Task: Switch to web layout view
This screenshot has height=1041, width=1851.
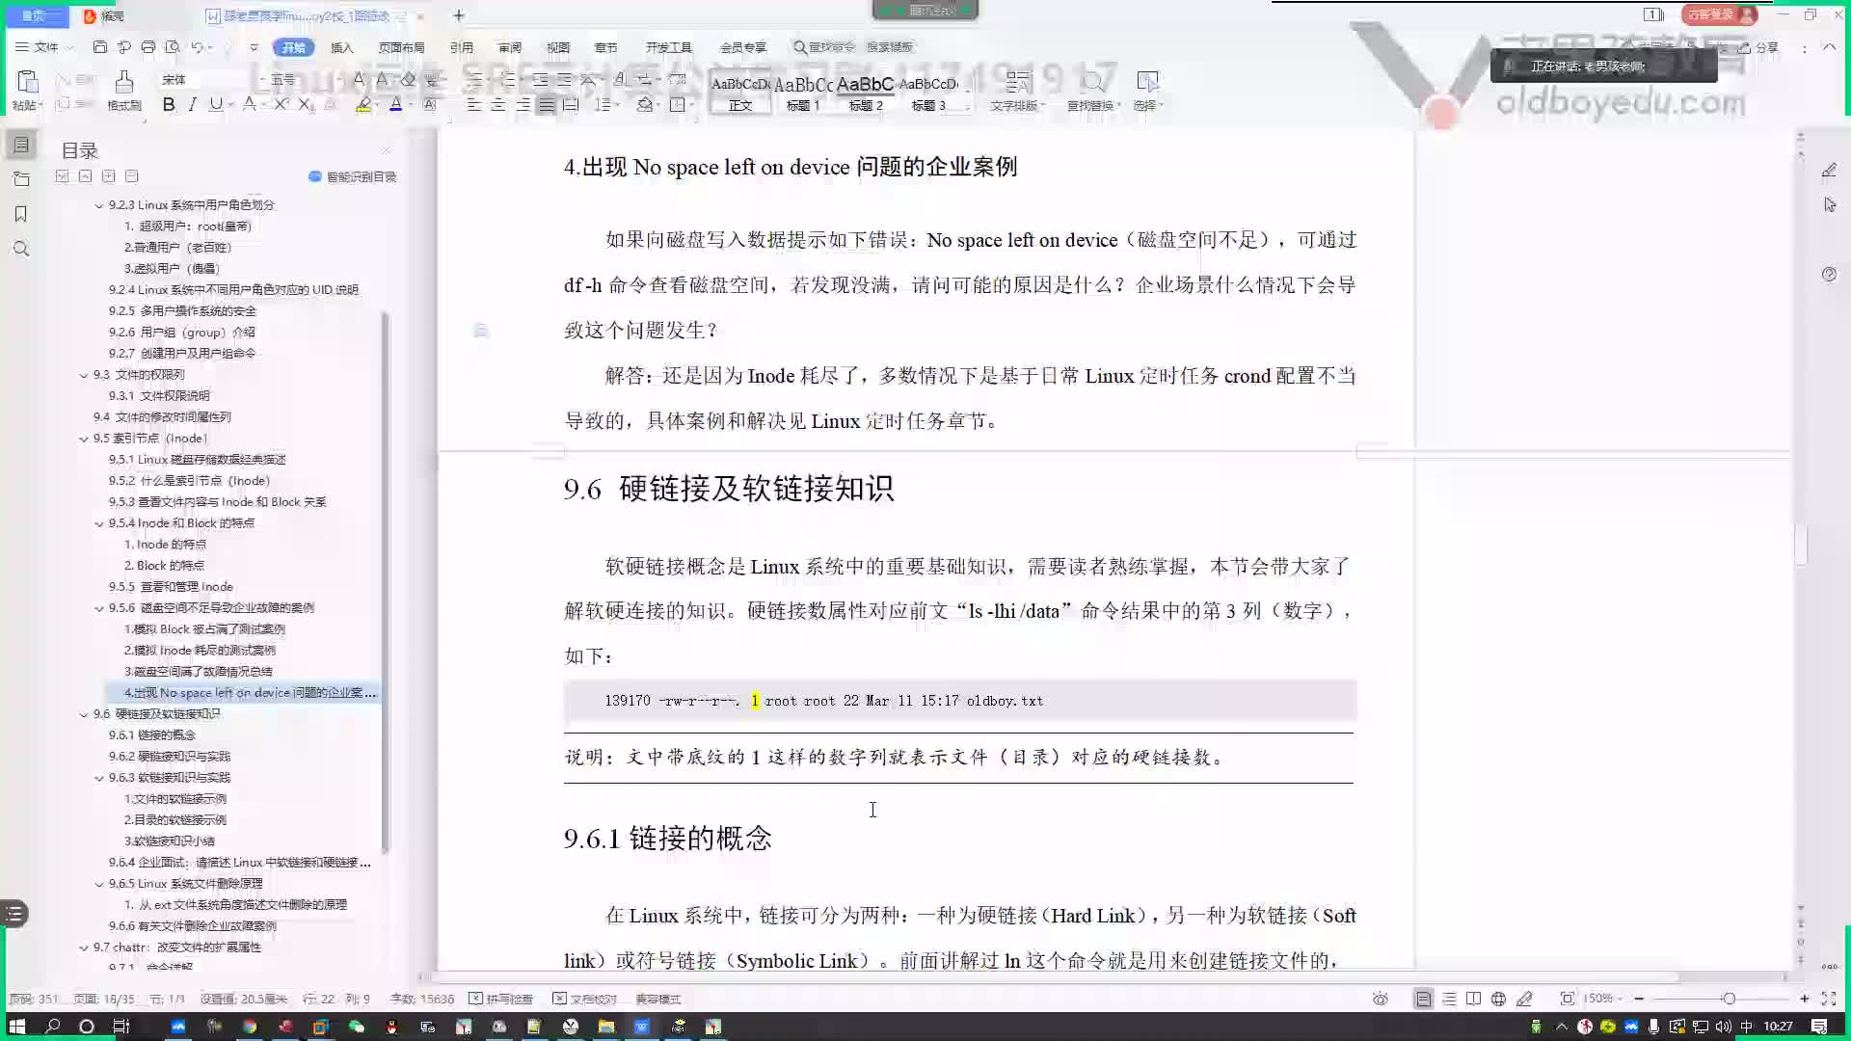Action: point(1498,999)
